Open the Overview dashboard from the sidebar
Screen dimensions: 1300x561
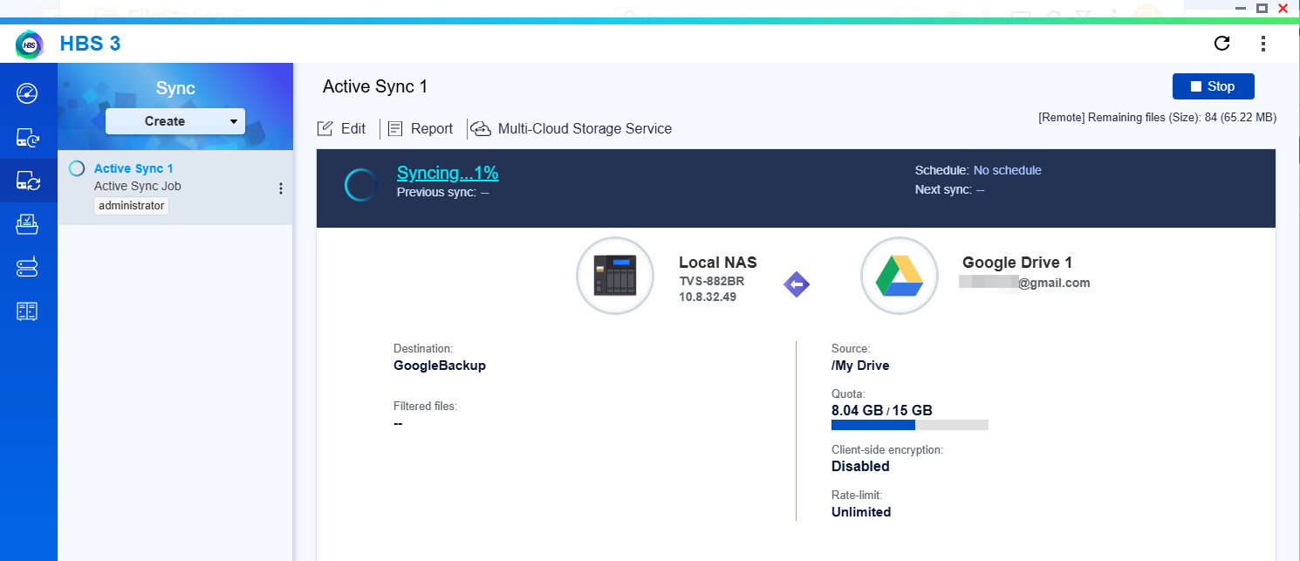coord(29,92)
